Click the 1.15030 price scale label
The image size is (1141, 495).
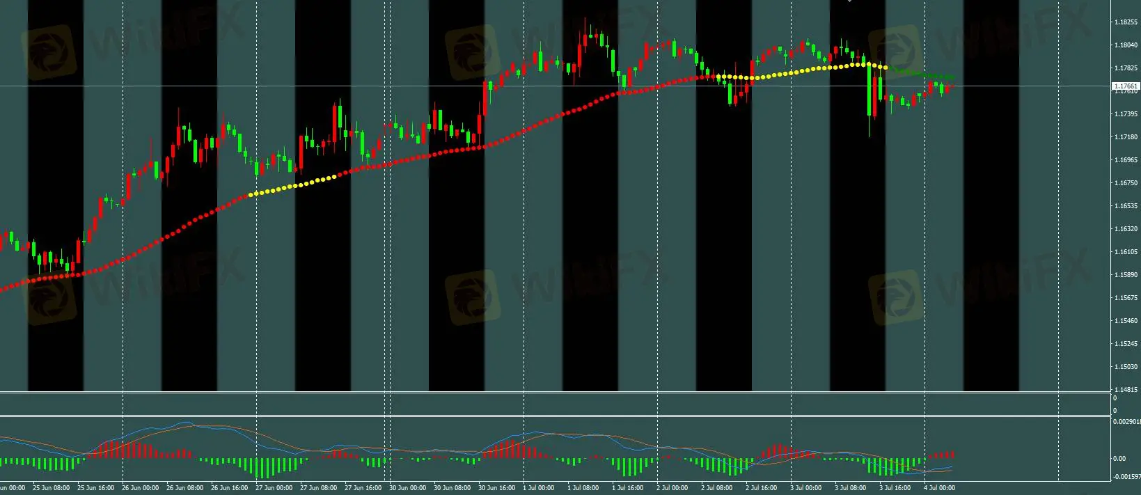point(1125,367)
